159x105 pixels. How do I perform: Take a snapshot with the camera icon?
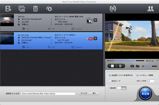[x=132, y=66]
